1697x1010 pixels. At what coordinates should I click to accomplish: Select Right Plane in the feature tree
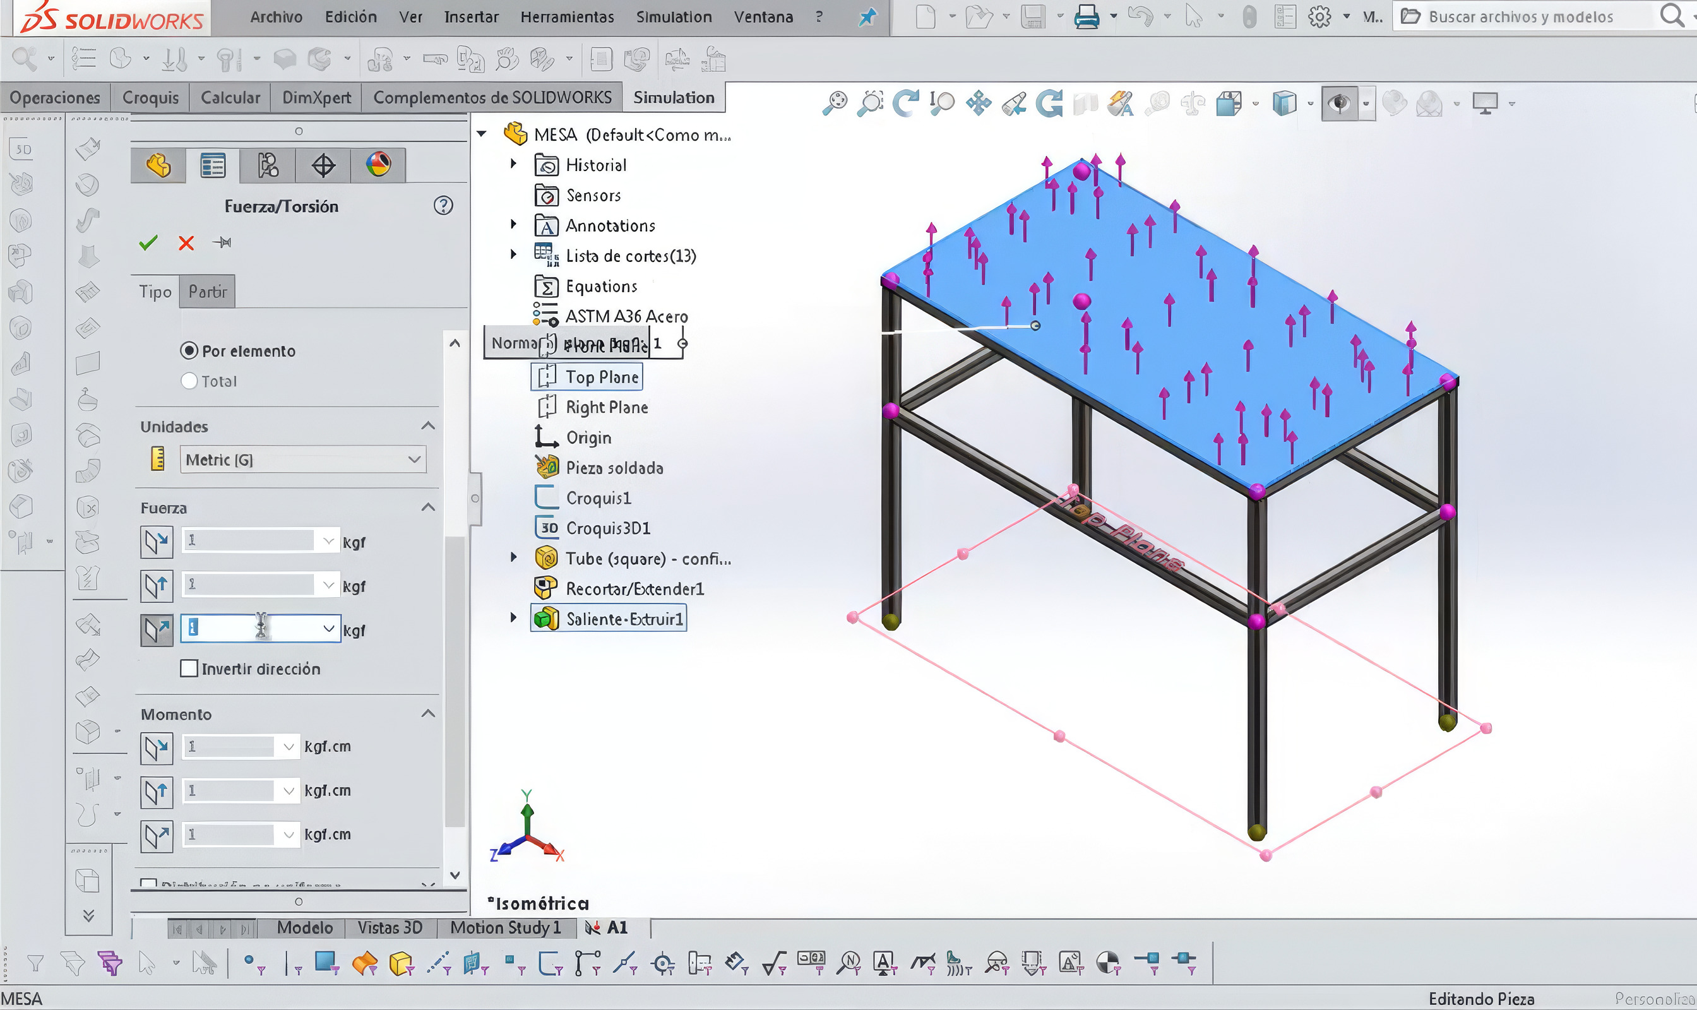click(607, 407)
